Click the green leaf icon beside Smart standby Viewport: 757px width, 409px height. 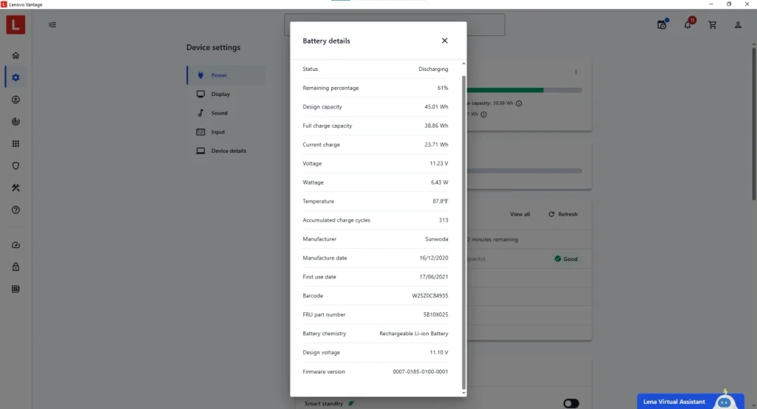[351, 403]
